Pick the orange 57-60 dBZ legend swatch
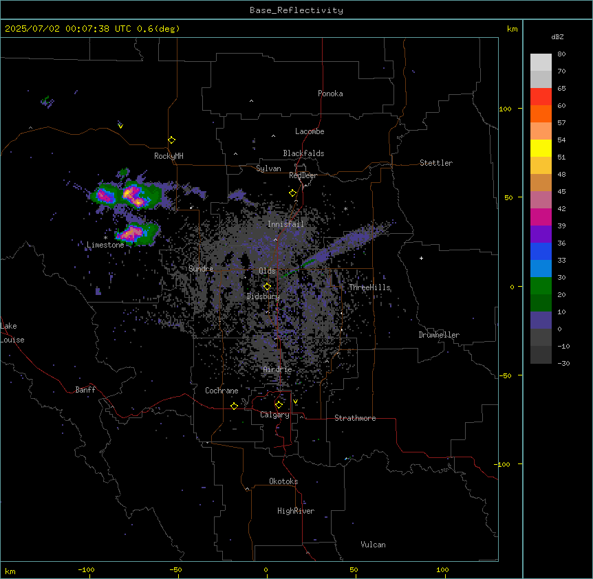The height and width of the screenshot is (579, 593). [x=541, y=113]
